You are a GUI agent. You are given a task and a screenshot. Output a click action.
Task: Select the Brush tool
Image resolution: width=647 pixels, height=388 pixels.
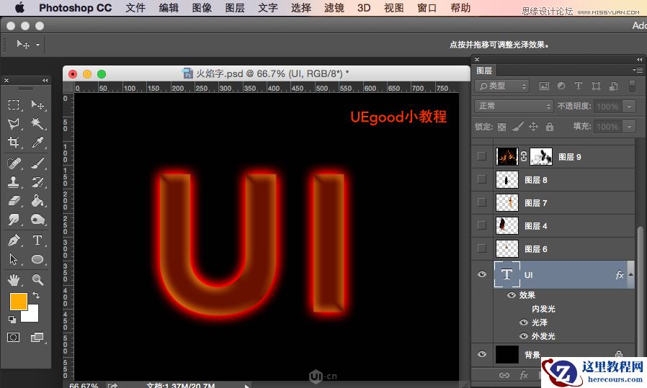(x=37, y=163)
